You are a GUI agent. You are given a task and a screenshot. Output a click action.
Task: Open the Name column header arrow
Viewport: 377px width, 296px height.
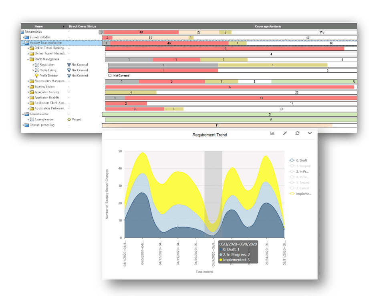(x=64, y=26)
